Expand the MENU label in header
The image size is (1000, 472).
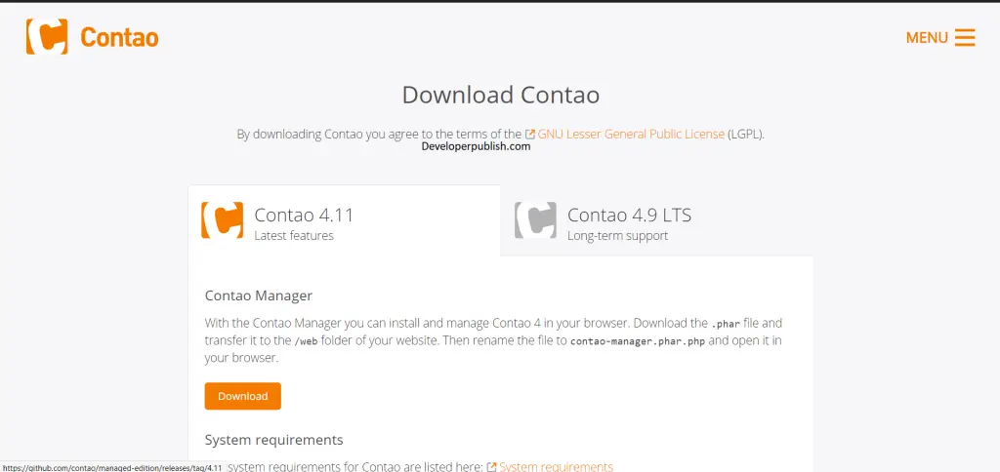927,38
